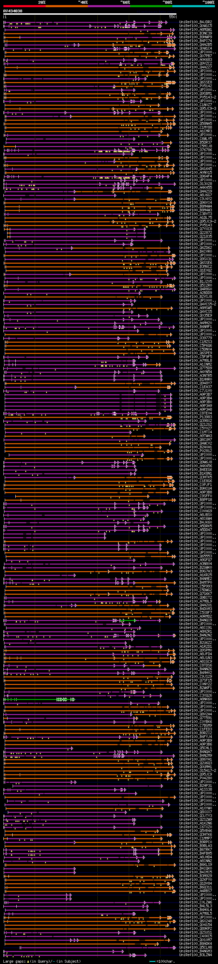Viewport: 218px width, 964px height.
Task: Open the UniRef100_Q9SPM0 hit
Action: coord(196,650)
